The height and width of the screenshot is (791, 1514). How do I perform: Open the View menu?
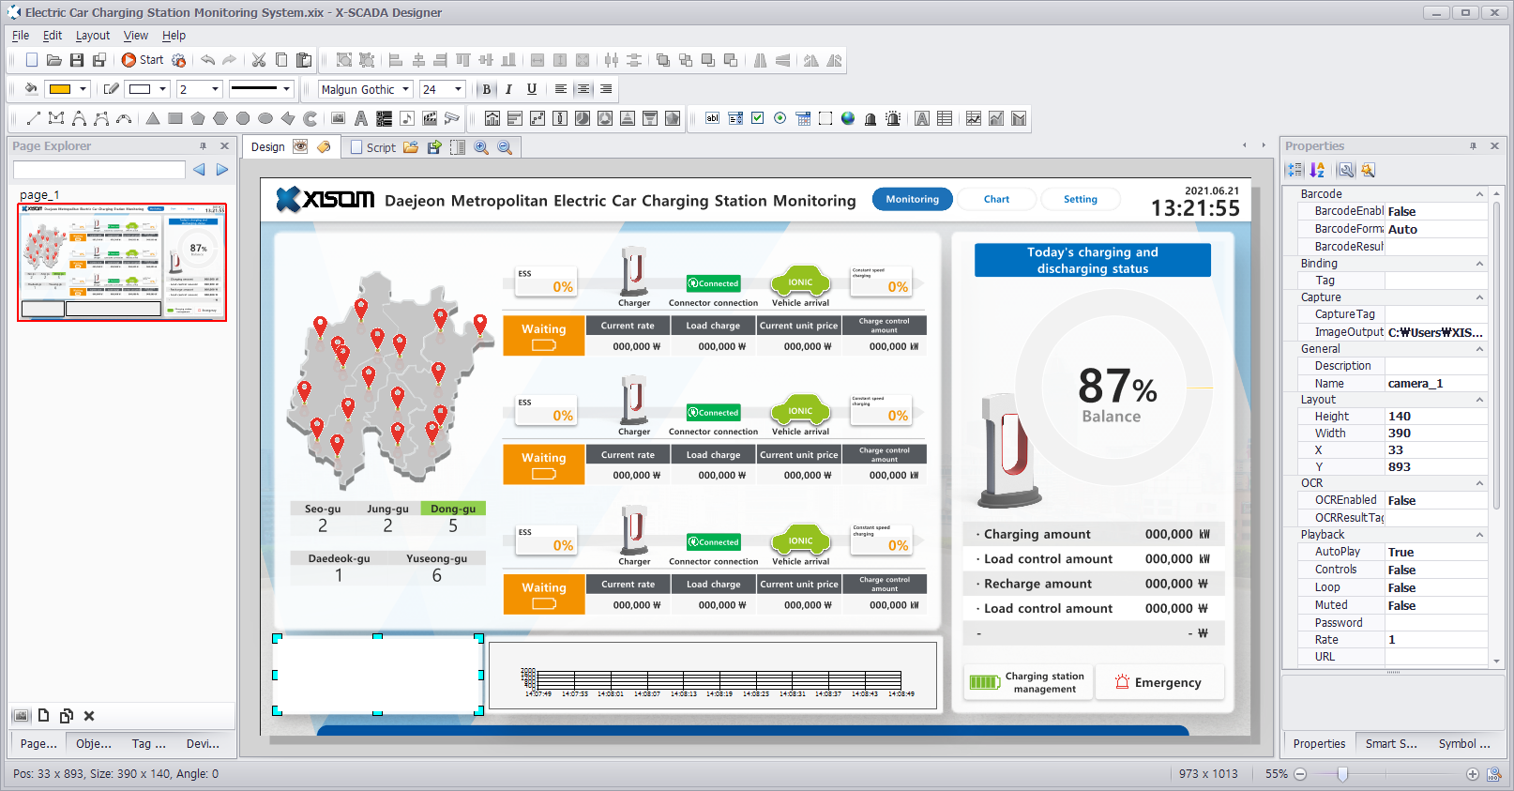click(x=136, y=36)
